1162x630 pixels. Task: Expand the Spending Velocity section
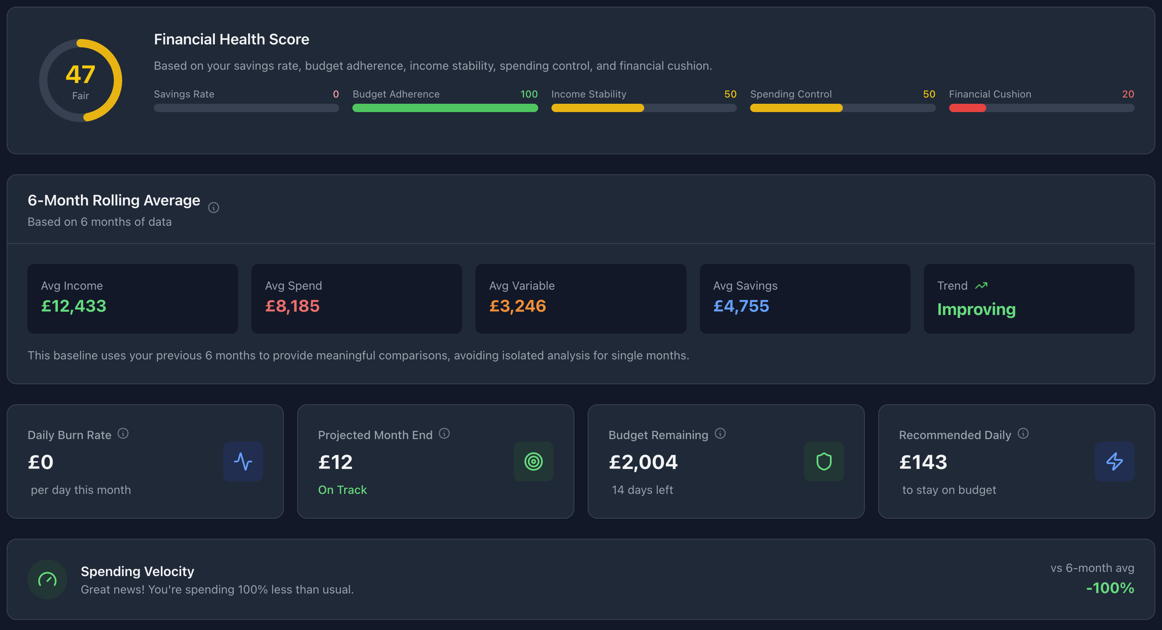pyautogui.click(x=581, y=579)
